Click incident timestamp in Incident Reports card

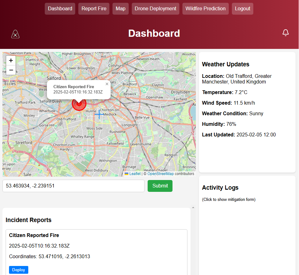point(39,246)
